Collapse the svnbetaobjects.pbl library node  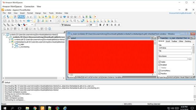click(10, 42)
